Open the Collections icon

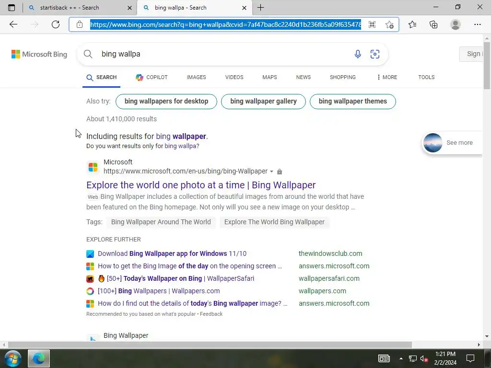433,24
